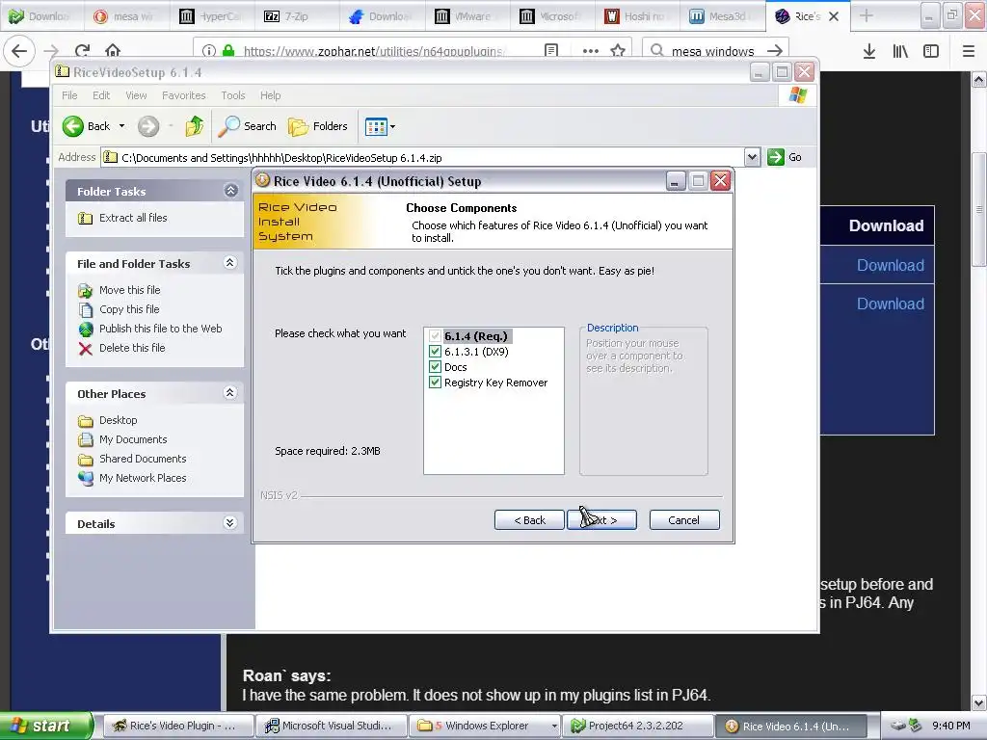
Task: Open Desktop under Other Places
Action: 107,420
